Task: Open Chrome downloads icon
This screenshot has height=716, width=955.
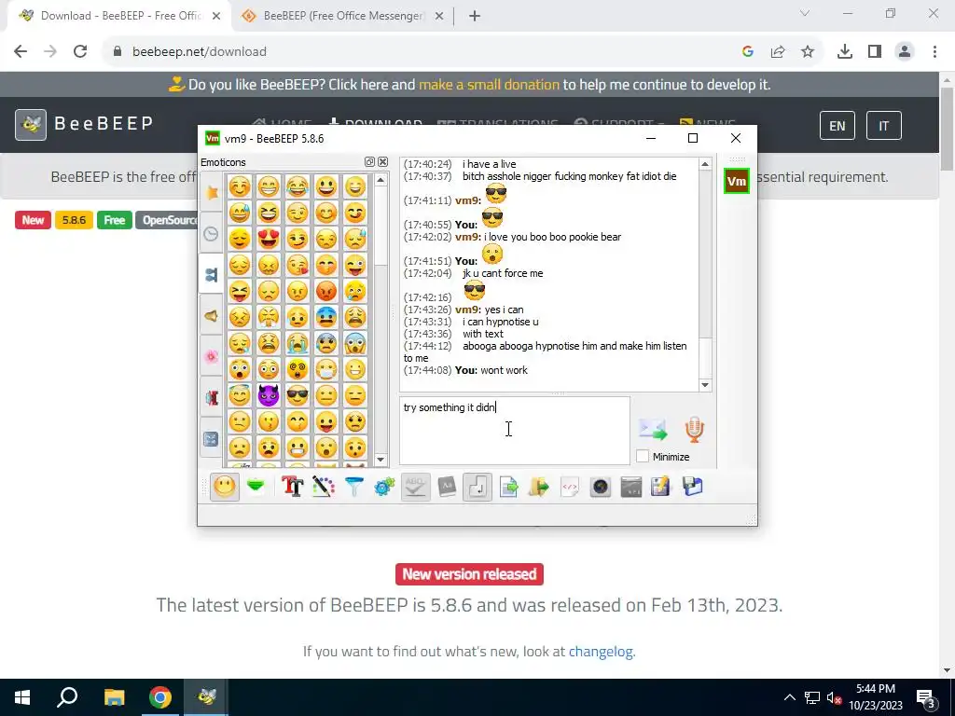Action: 844,52
